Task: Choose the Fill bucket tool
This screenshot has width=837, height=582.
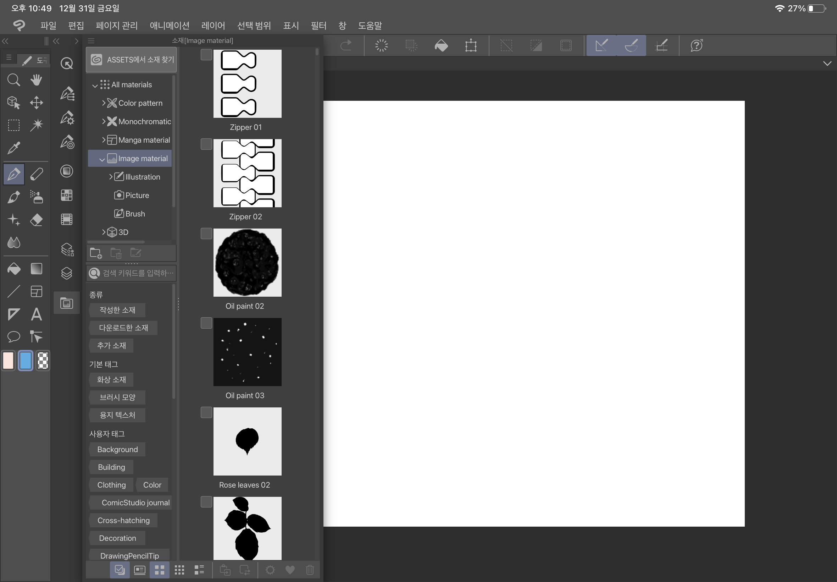Action: (x=13, y=269)
